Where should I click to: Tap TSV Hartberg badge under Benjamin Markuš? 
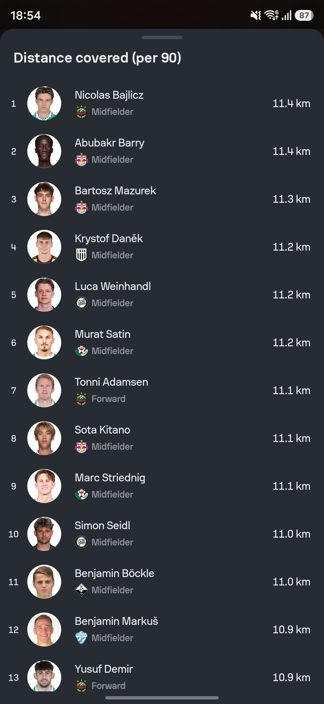point(81,638)
